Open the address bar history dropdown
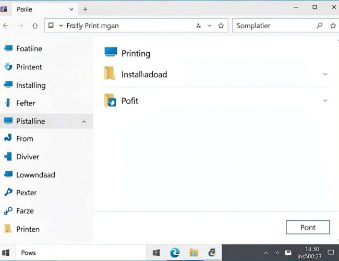This screenshot has width=339, height=261. (x=209, y=26)
